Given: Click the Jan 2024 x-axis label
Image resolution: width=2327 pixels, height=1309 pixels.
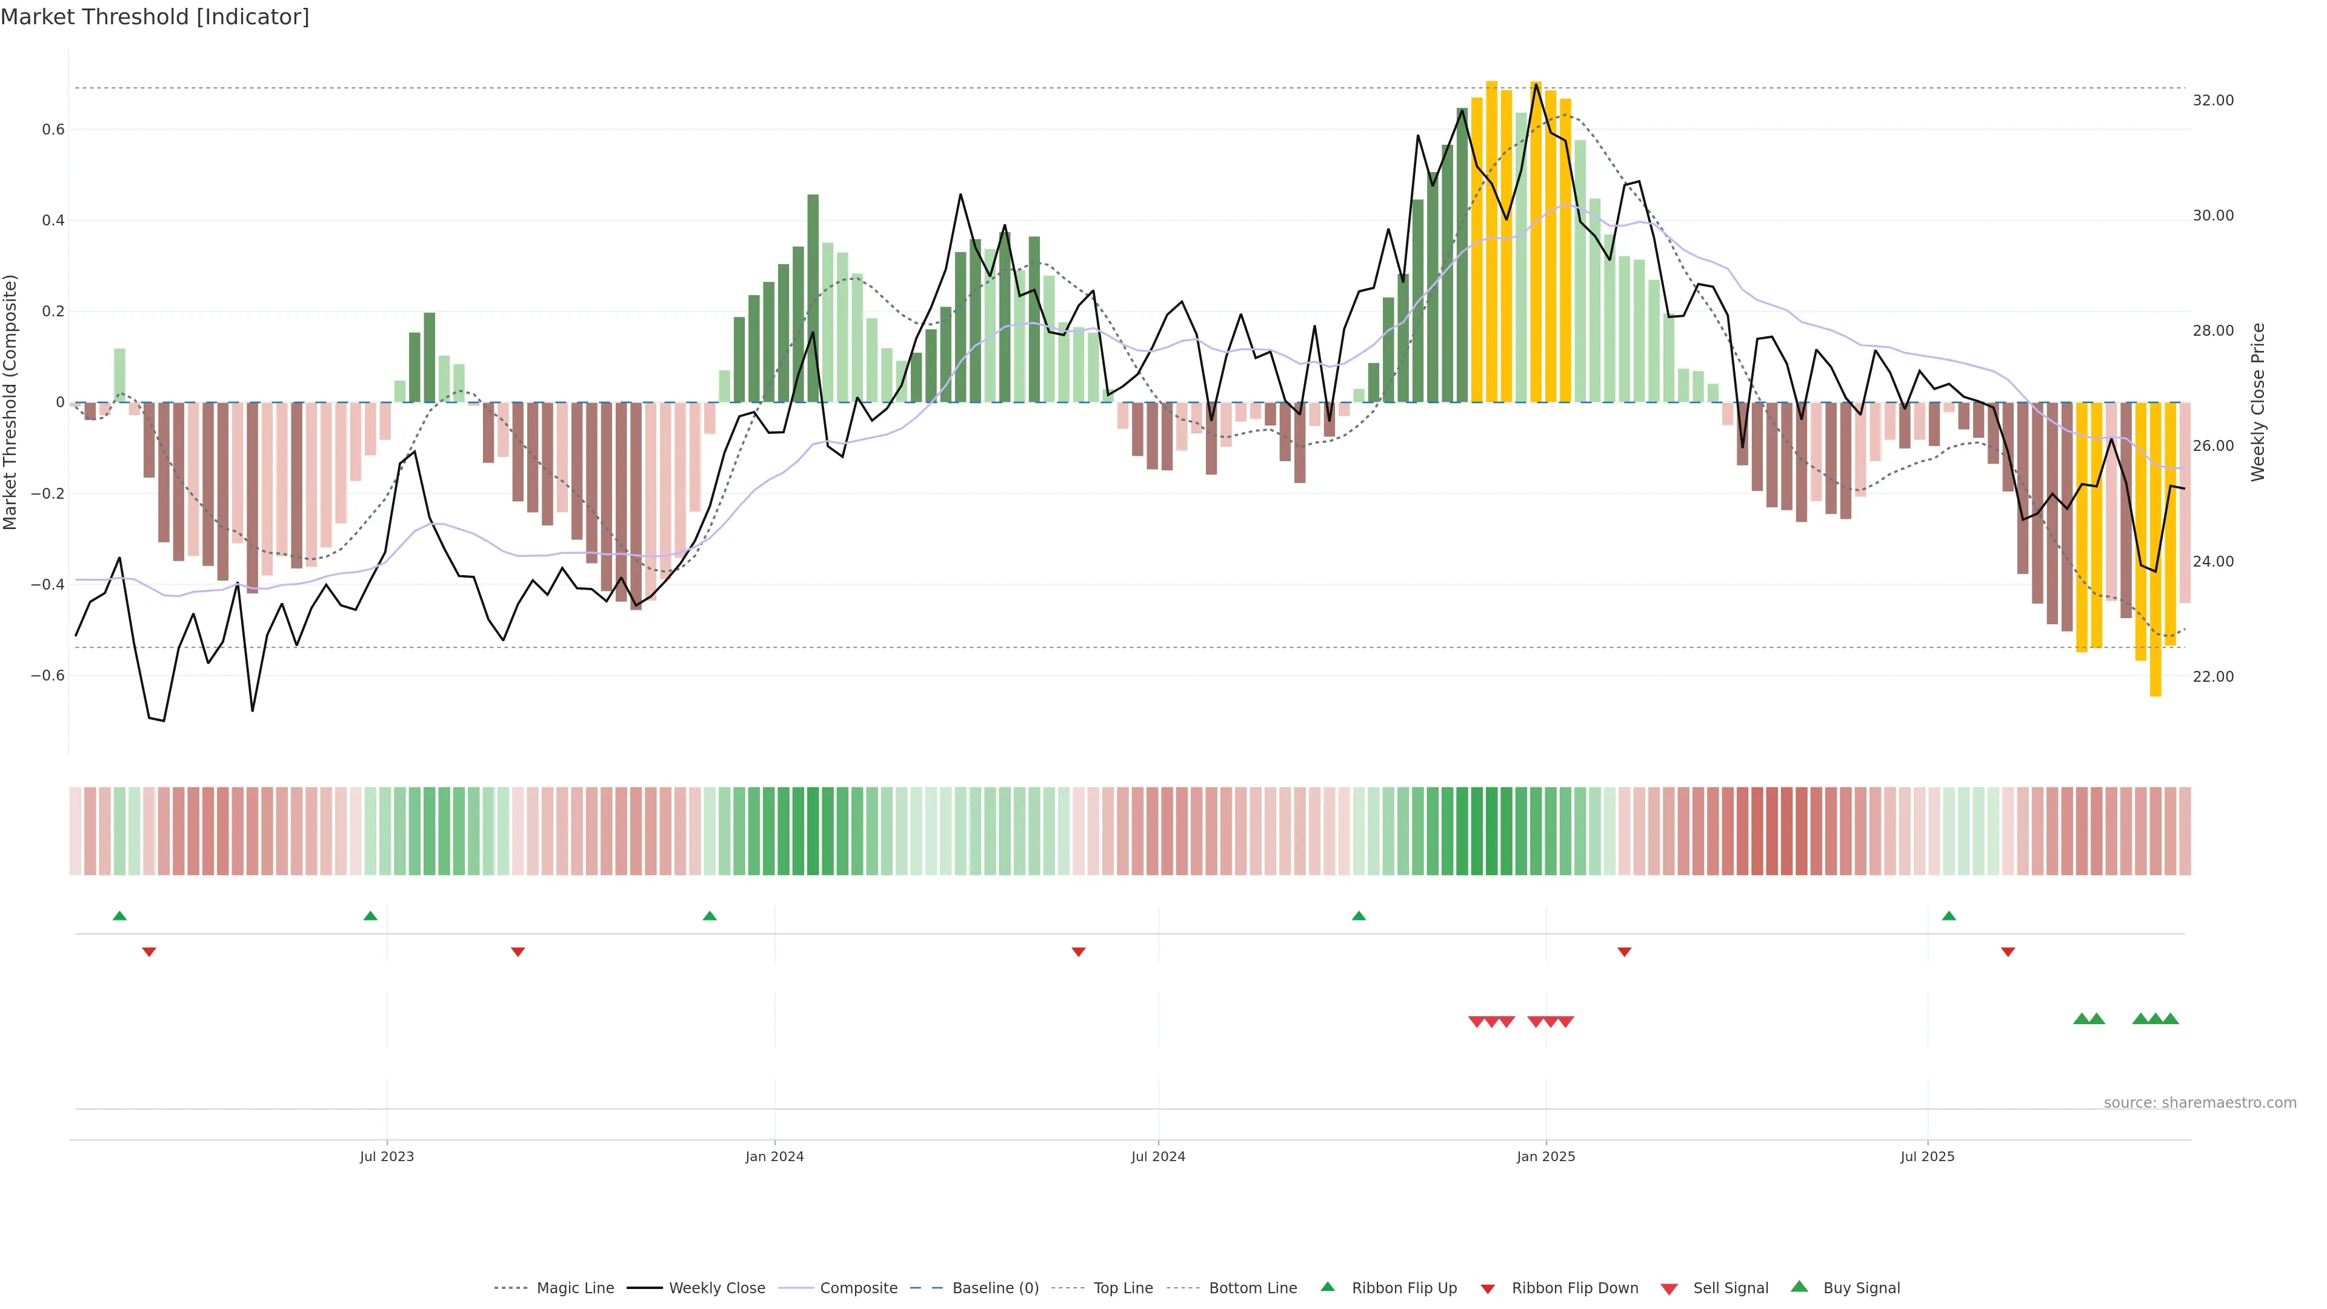Looking at the screenshot, I should 774,1156.
